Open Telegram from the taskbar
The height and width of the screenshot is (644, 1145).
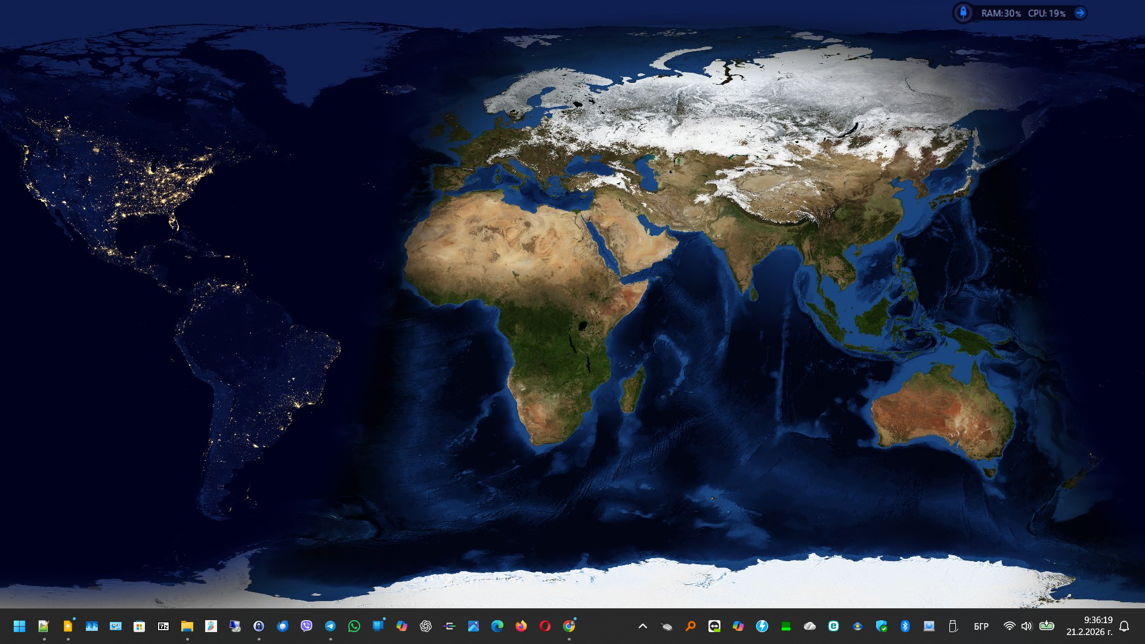click(x=330, y=626)
